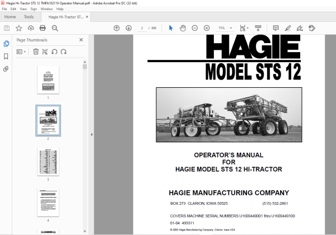Select the Hagie Hi-Tractor document tab

[x=66, y=17]
